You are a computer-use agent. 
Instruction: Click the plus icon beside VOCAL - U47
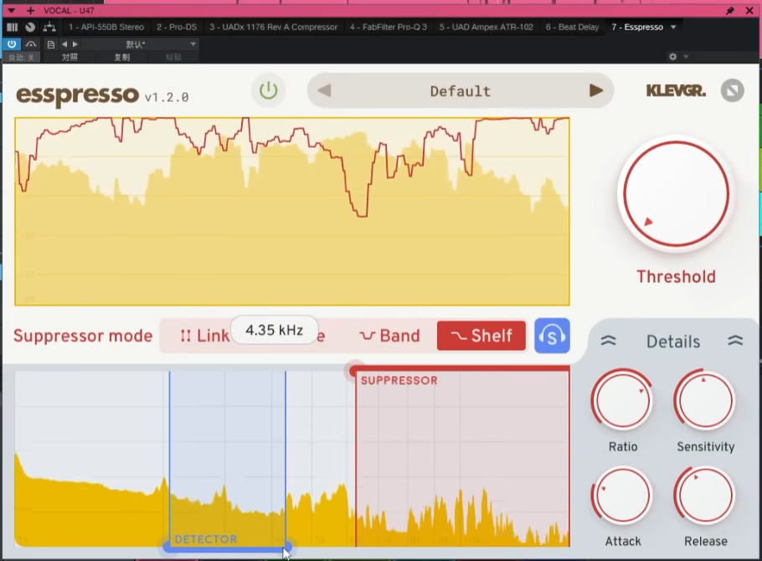pyautogui.click(x=31, y=10)
